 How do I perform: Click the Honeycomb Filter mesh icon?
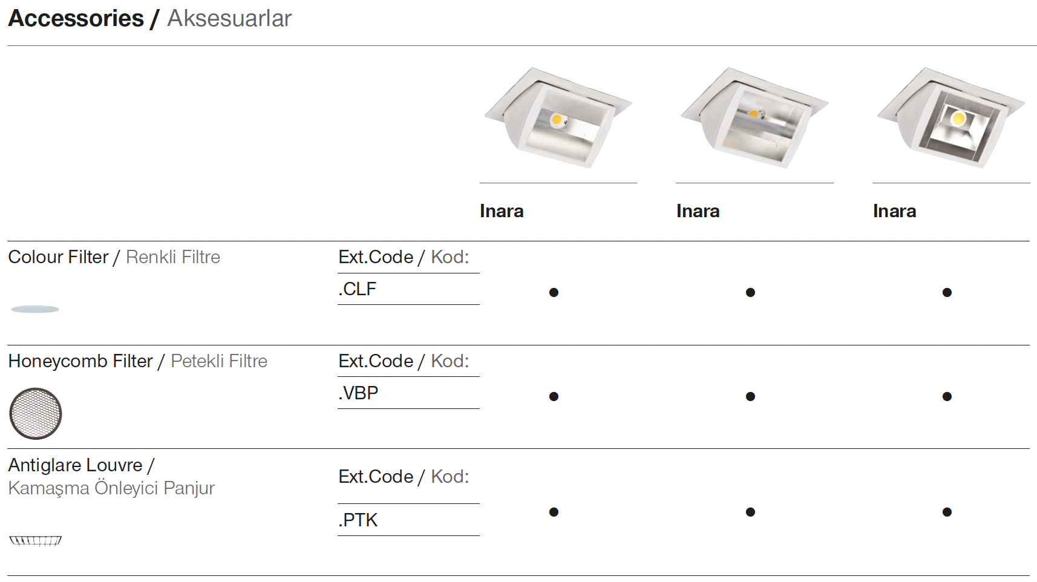[36, 413]
